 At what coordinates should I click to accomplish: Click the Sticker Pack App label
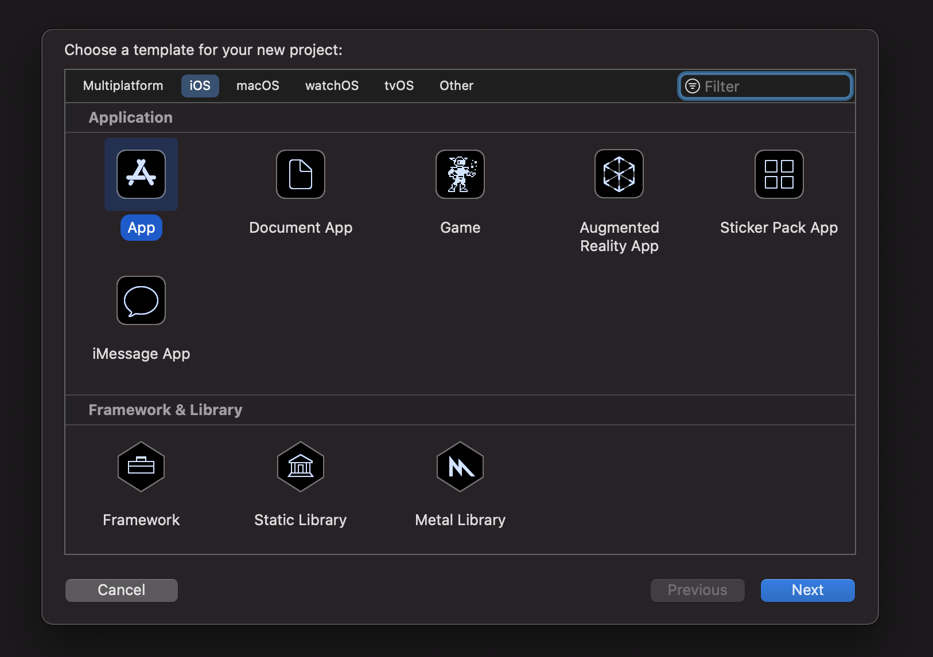coord(779,228)
